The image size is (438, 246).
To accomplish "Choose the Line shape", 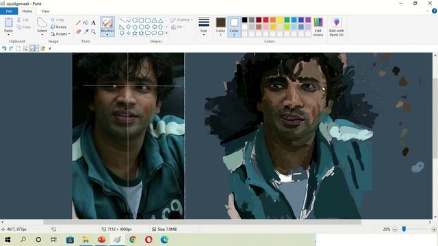I will pos(122,20).
